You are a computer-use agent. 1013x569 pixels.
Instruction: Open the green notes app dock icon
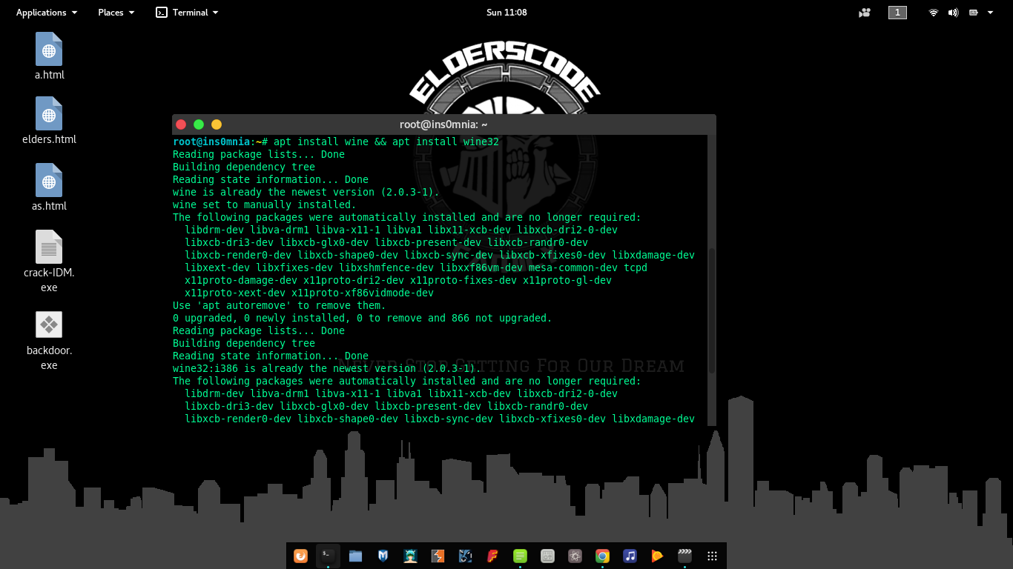[x=520, y=556]
